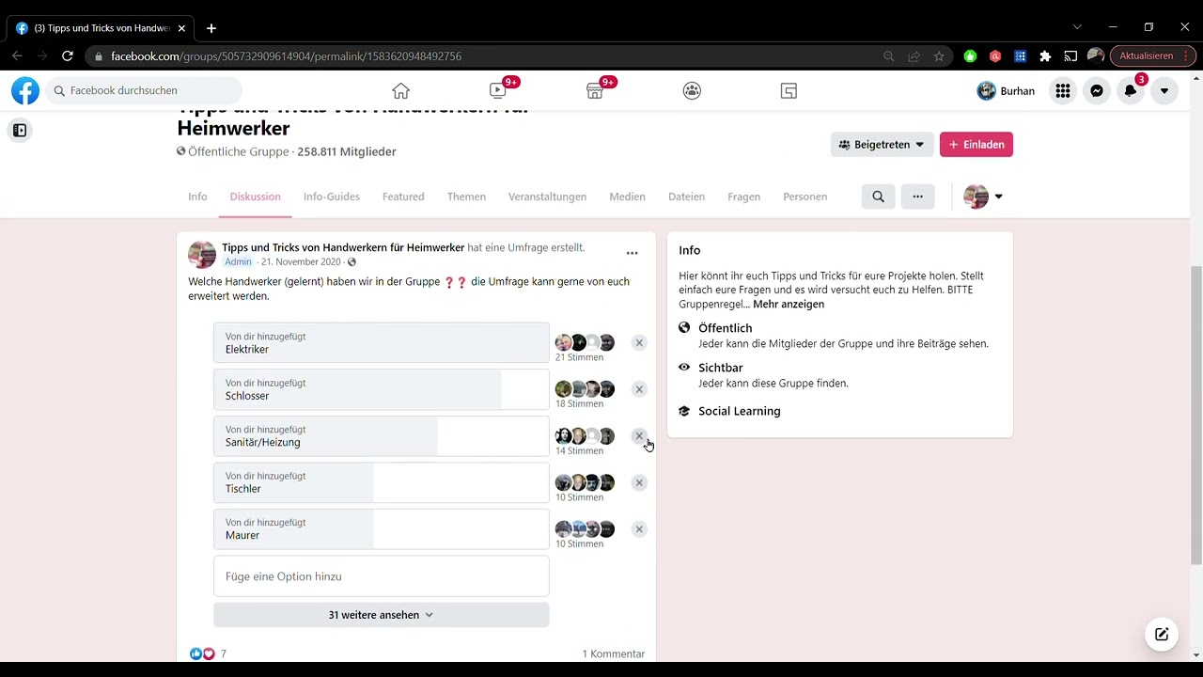Open the Watch video icon

click(x=498, y=90)
